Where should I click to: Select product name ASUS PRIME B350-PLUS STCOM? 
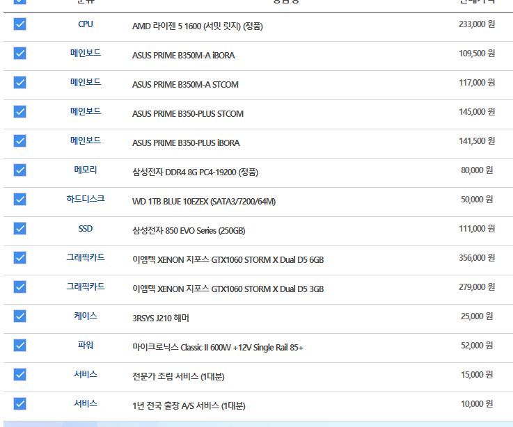coord(188,114)
